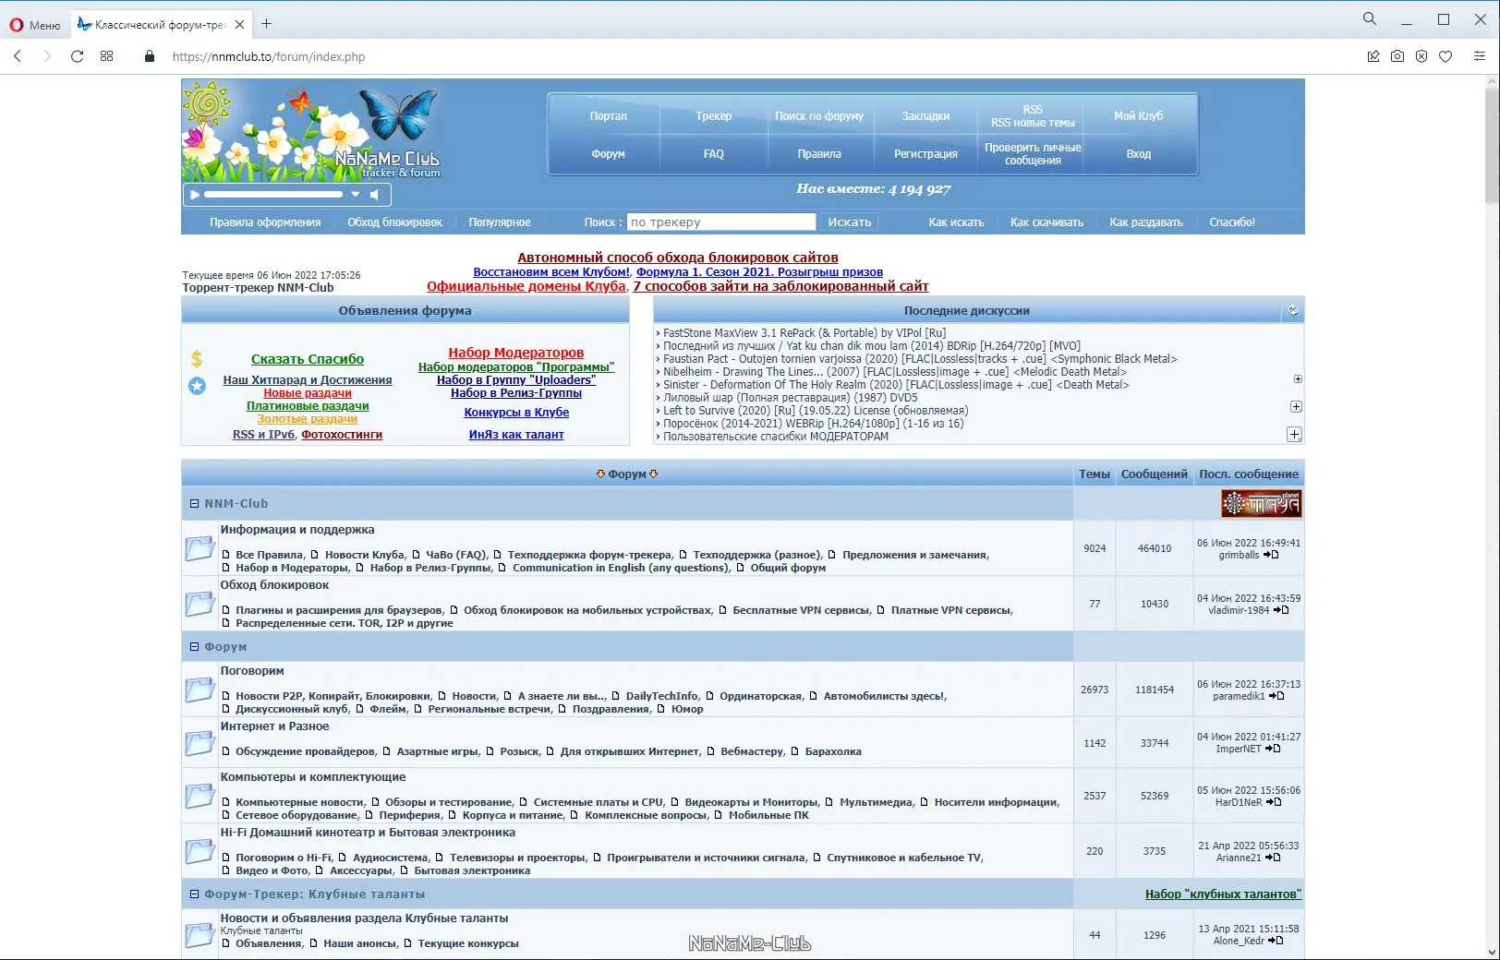This screenshot has width=1500, height=960.
Task: Click the folder icon for Компьютеры и комплектующие
Action: click(x=200, y=796)
